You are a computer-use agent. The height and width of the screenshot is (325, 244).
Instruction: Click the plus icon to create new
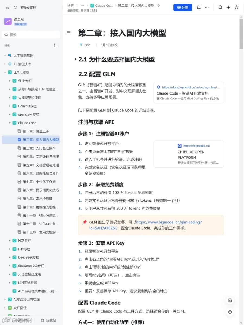pos(228,8)
